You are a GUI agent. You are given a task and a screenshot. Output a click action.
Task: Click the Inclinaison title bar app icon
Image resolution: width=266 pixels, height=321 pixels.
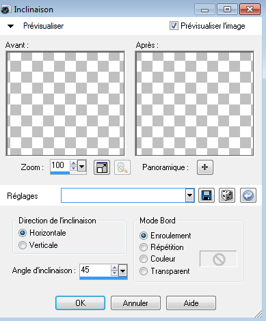pyautogui.click(x=5, y=10)
